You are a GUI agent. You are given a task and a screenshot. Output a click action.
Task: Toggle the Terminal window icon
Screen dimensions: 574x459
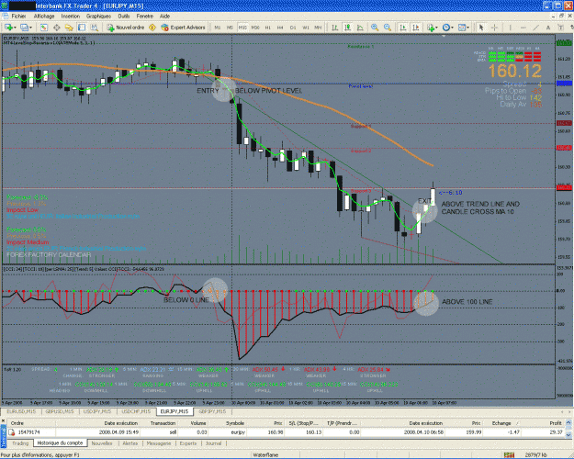point(82,28)
